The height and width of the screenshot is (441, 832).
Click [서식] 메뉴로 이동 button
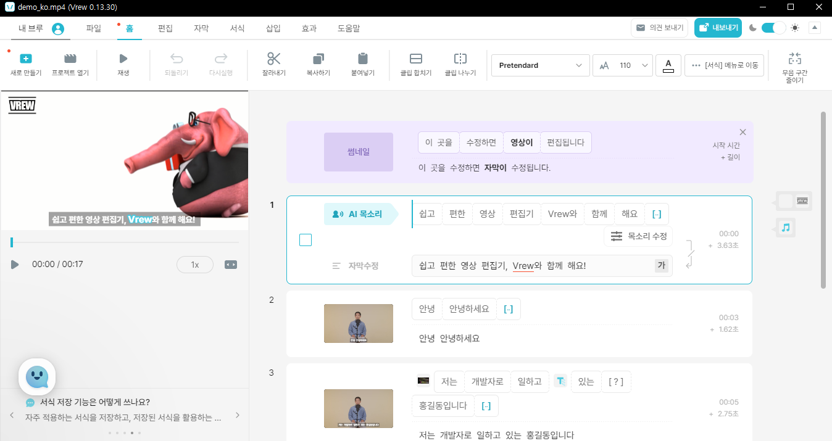click(x=725, y=65)
